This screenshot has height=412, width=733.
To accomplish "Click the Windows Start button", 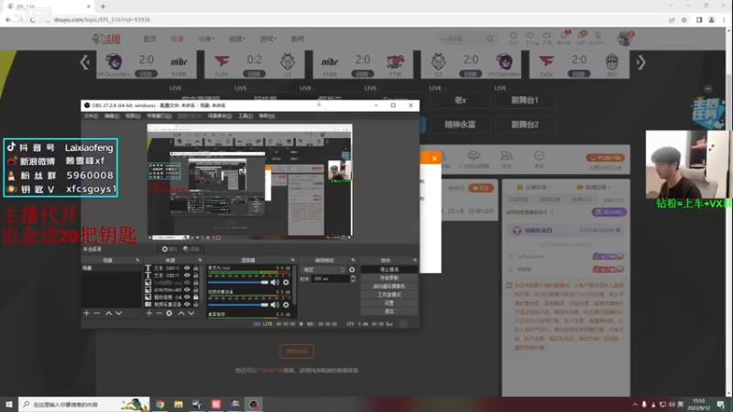I will pos(9,404).
